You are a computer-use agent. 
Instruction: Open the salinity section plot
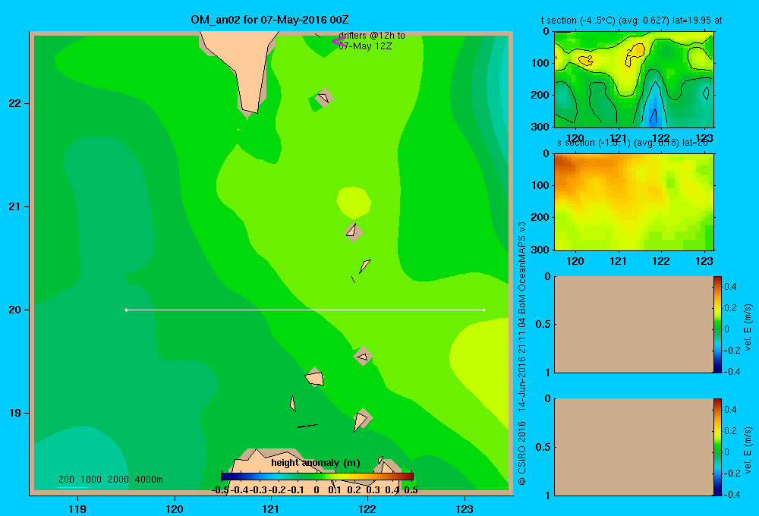click(x=634, y=202)
